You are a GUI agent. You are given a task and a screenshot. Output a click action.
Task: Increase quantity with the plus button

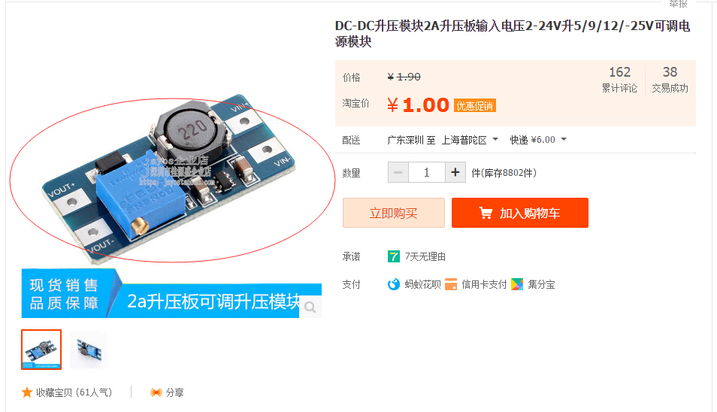coord(455,172)
